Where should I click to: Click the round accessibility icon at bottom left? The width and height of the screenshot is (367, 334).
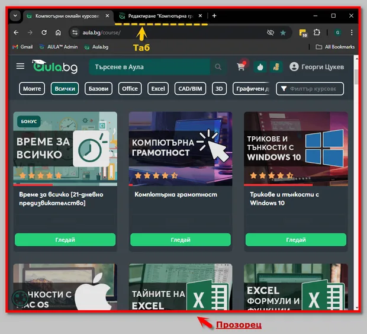click(20, 298)
